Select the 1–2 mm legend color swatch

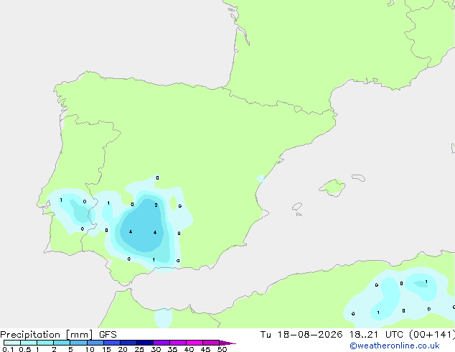[45, 343]
